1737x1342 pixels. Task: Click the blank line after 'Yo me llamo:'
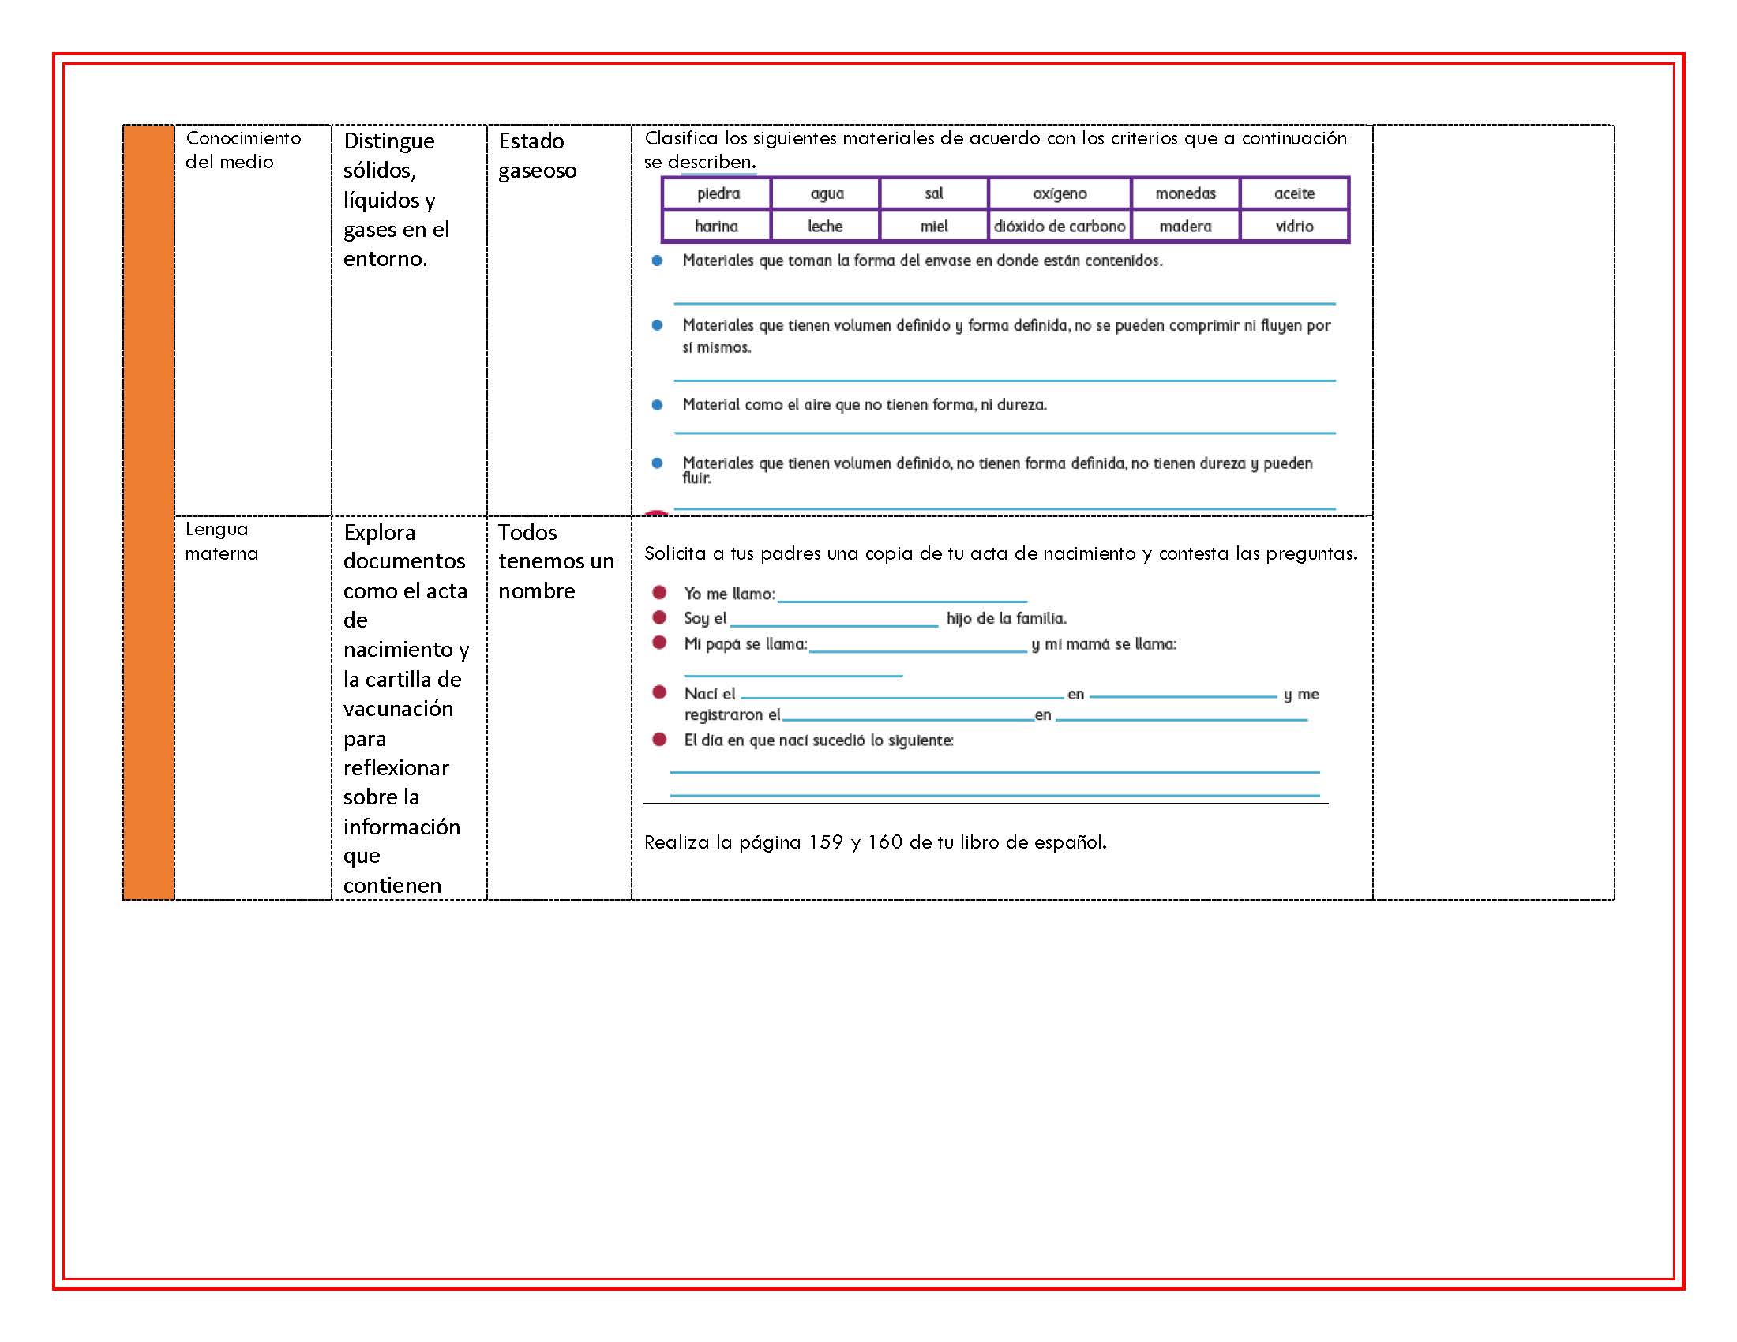coord(902,600)
